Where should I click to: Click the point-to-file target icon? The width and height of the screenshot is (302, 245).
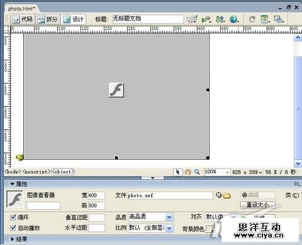point(218,195)
